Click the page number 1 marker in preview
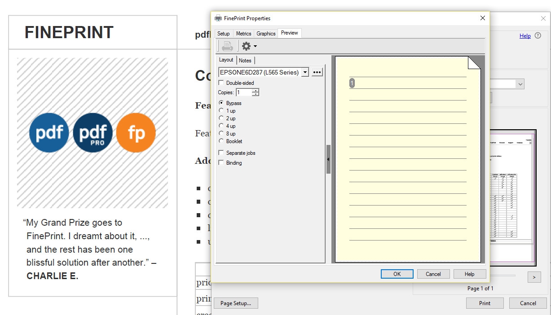The height and width of the screenshot is (315, 551). (352, 83)
